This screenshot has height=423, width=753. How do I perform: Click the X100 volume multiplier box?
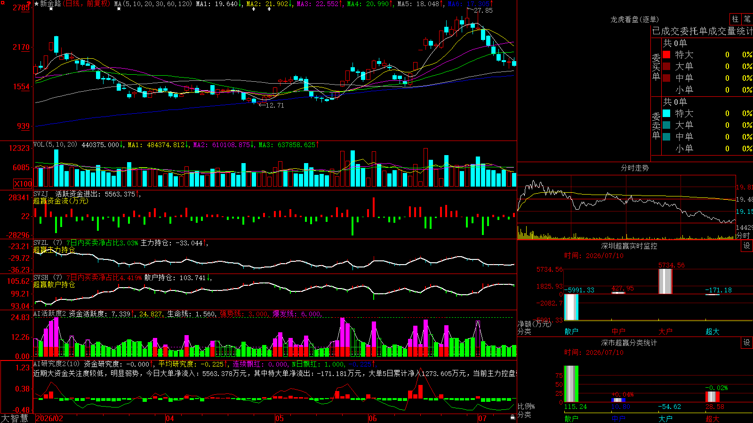[x=23, y=184]
